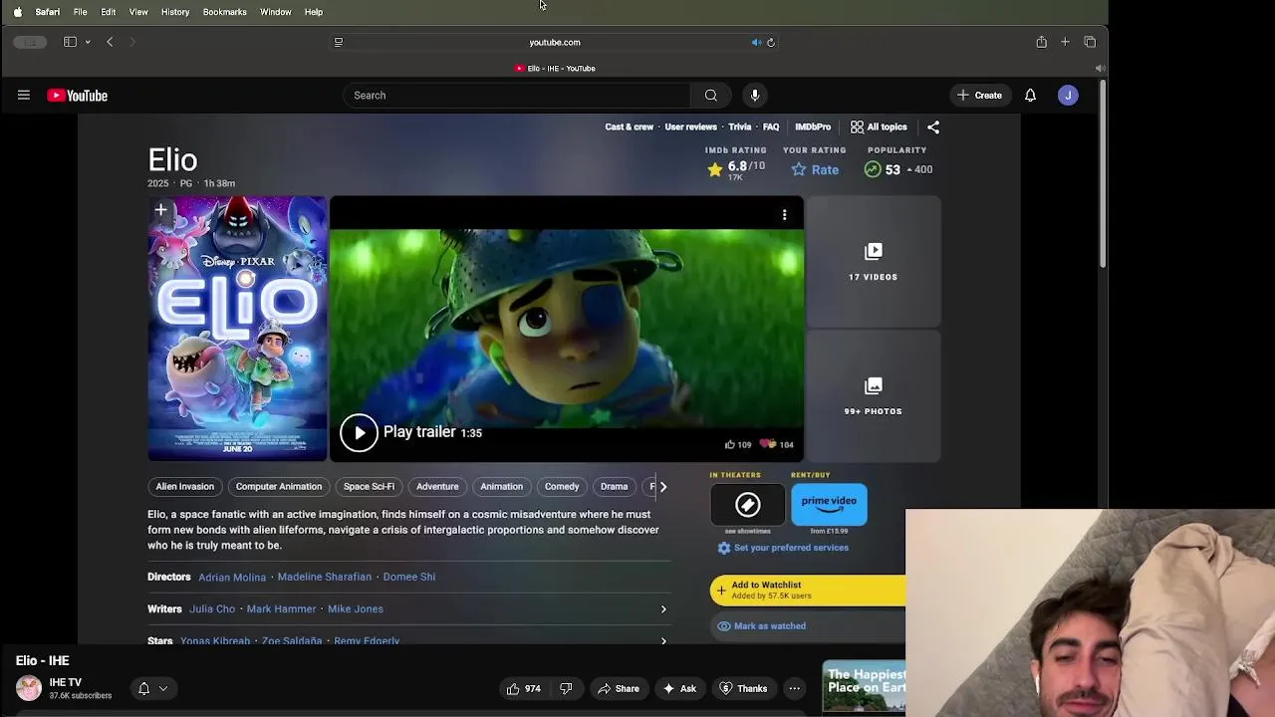The width and height of the screenshot is (1275, 717).
Task: Open the Window menu
Action: pyautogui.click(x=276, y=12)
